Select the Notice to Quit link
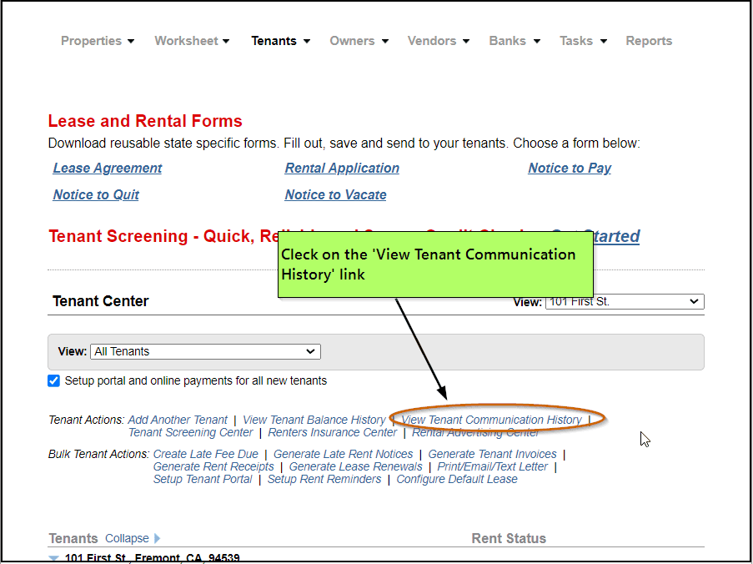This screenshot has width=753, height=564. 96,195
